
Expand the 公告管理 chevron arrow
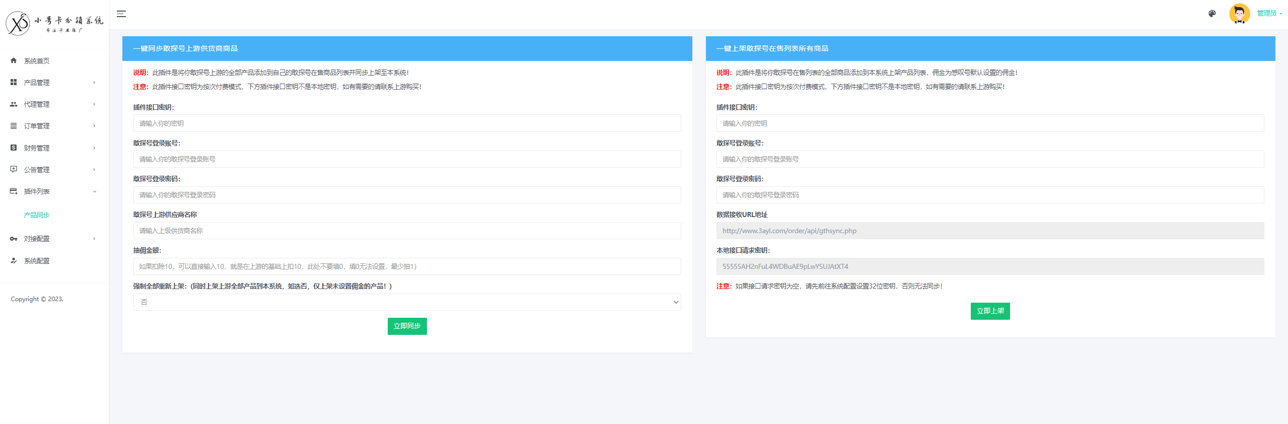click(94, 170)
